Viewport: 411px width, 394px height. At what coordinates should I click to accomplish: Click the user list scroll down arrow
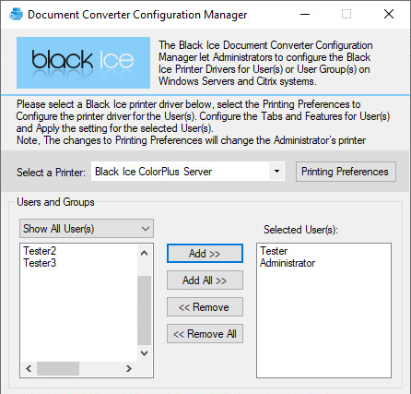pos(144,352)
